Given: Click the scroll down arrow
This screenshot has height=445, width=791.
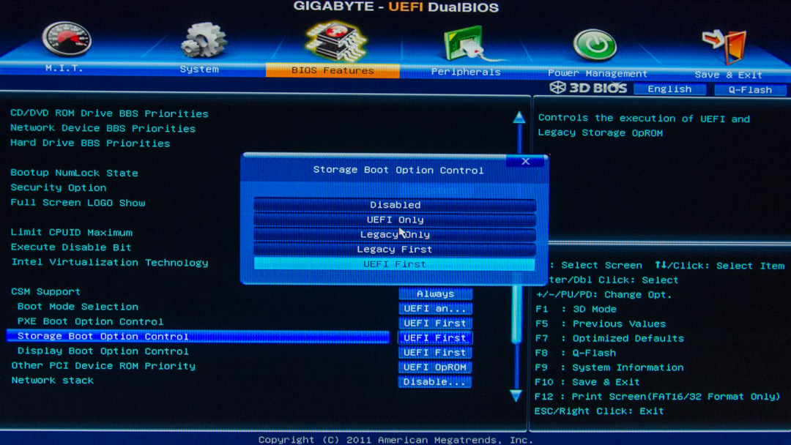Looking at the screenshot, I should tap(516, 396).
